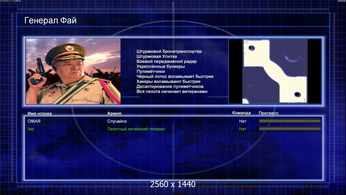Click the title 'Генерал Фай'
The width and height of the screenshot is (346, 195).
(x=50, y=20)
